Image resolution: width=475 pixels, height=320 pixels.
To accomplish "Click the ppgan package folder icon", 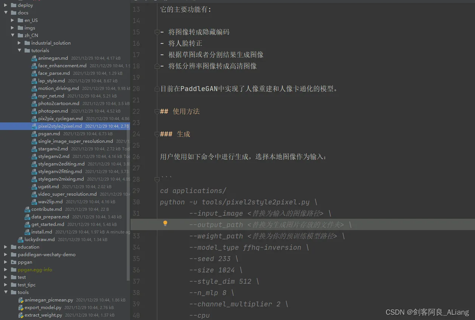I will (x=14, y=262).
